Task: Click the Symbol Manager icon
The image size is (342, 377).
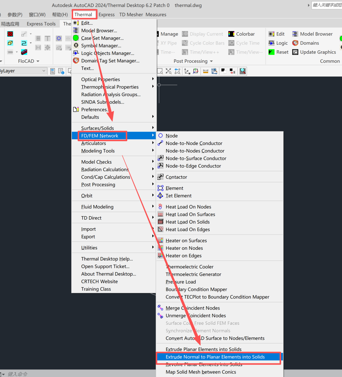Action: click(x=76, y=46)
